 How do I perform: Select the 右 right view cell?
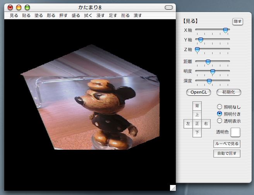click(x=206, y=124)
